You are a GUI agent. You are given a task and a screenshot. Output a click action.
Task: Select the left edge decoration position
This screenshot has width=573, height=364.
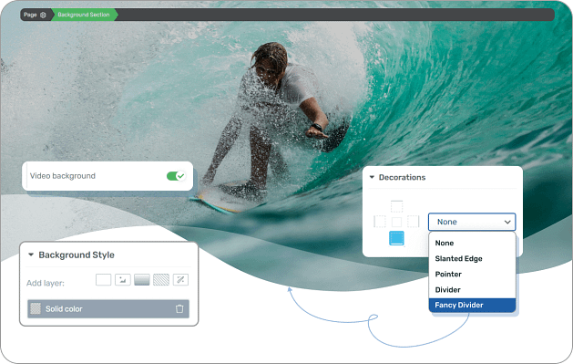(380, 222)
